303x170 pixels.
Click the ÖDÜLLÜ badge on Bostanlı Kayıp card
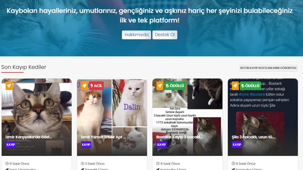coord(175,86)
